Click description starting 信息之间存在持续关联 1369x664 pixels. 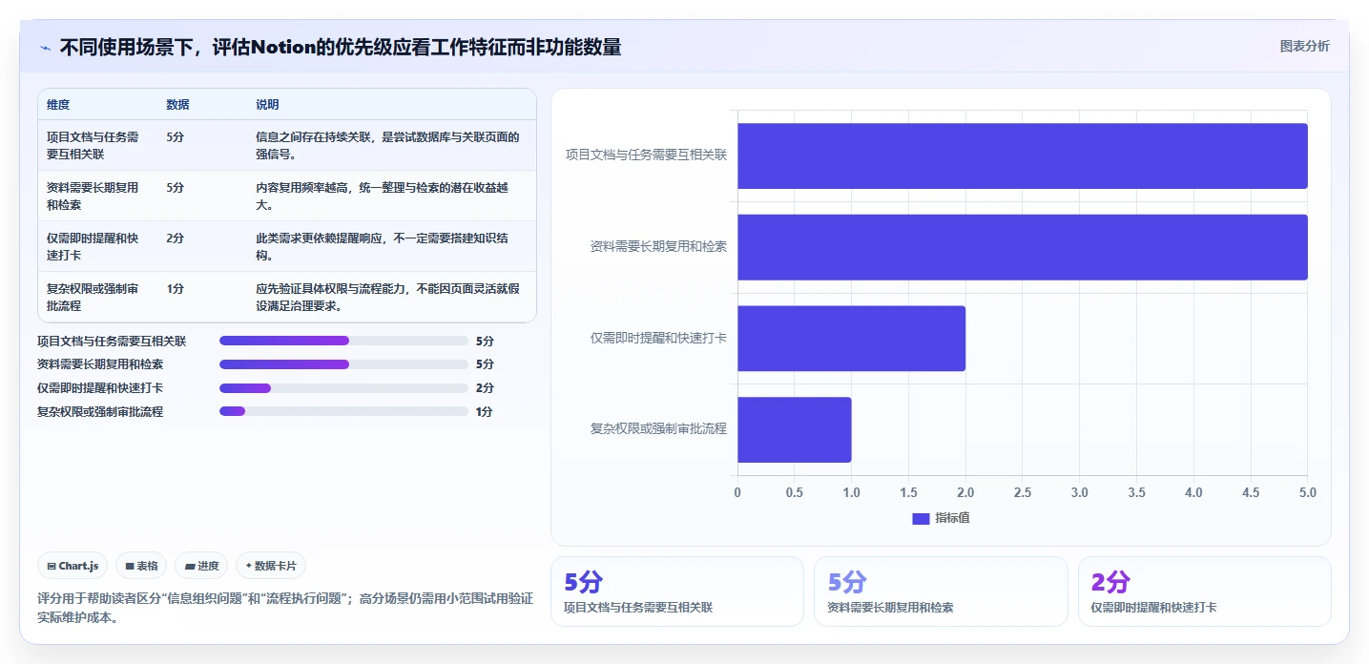(387, 145)
